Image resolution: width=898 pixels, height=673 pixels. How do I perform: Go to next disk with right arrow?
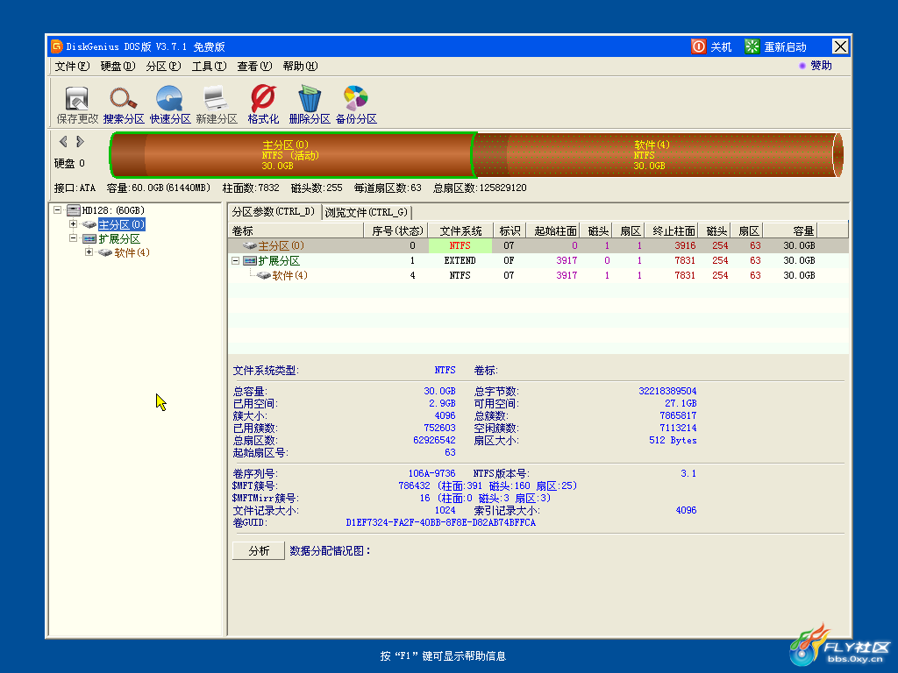[80, 141]
